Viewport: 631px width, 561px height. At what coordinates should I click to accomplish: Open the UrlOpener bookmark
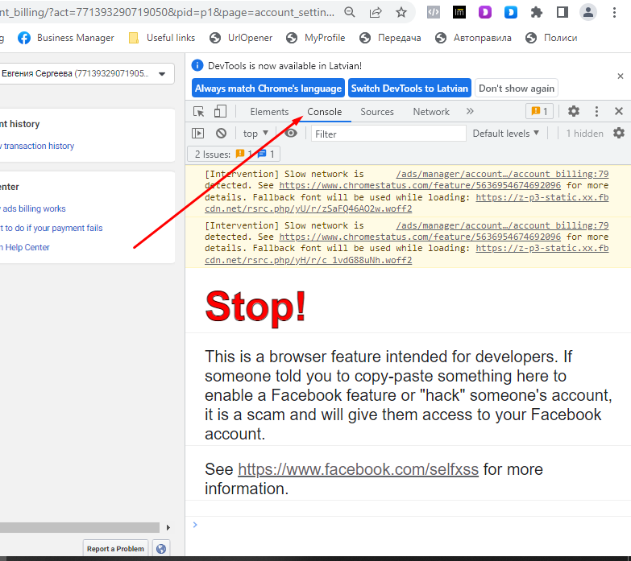pyautogui.click(x=241, y=38)
